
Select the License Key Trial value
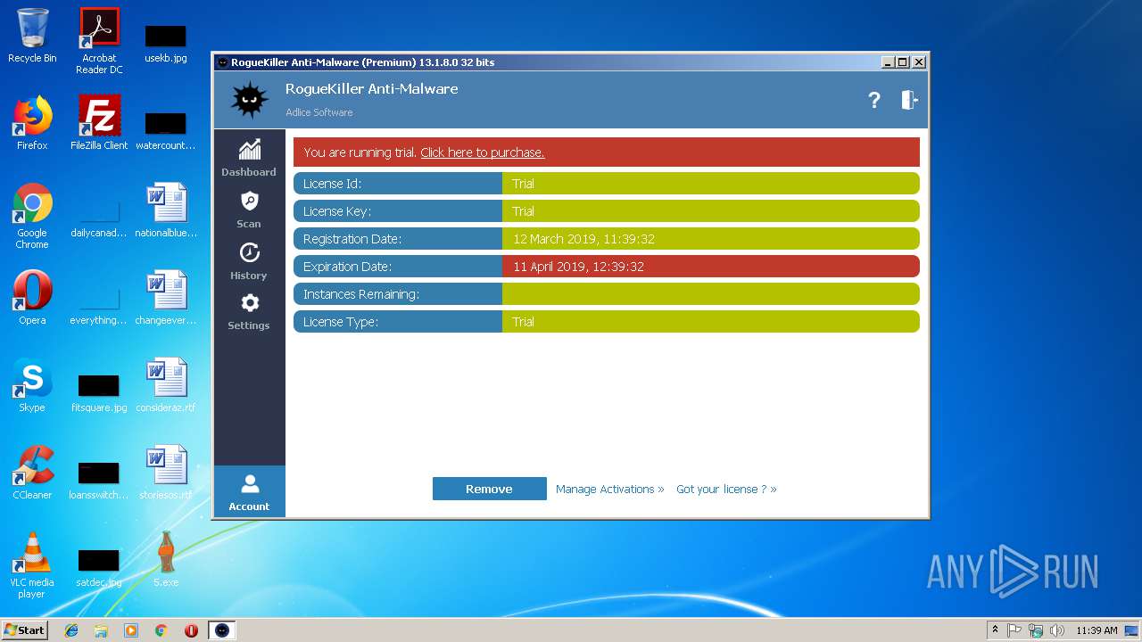[523, 211]
